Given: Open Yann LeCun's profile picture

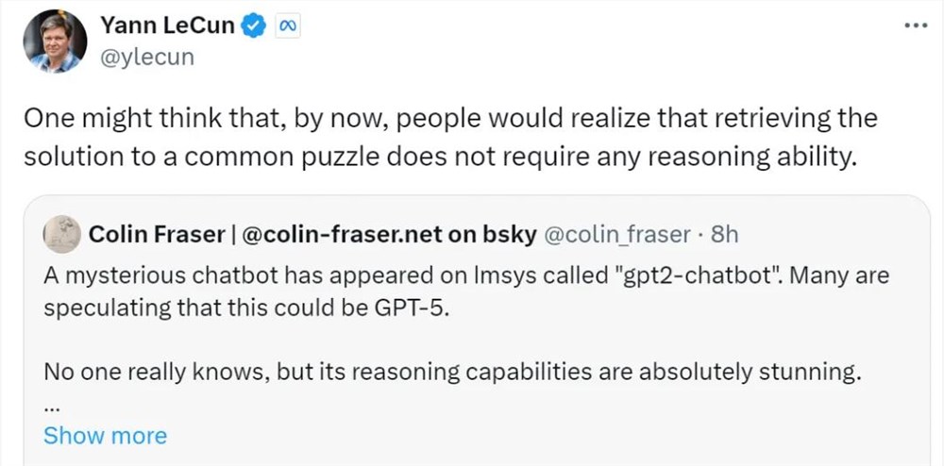Looking at the screenshot, I should click(56, 41).
